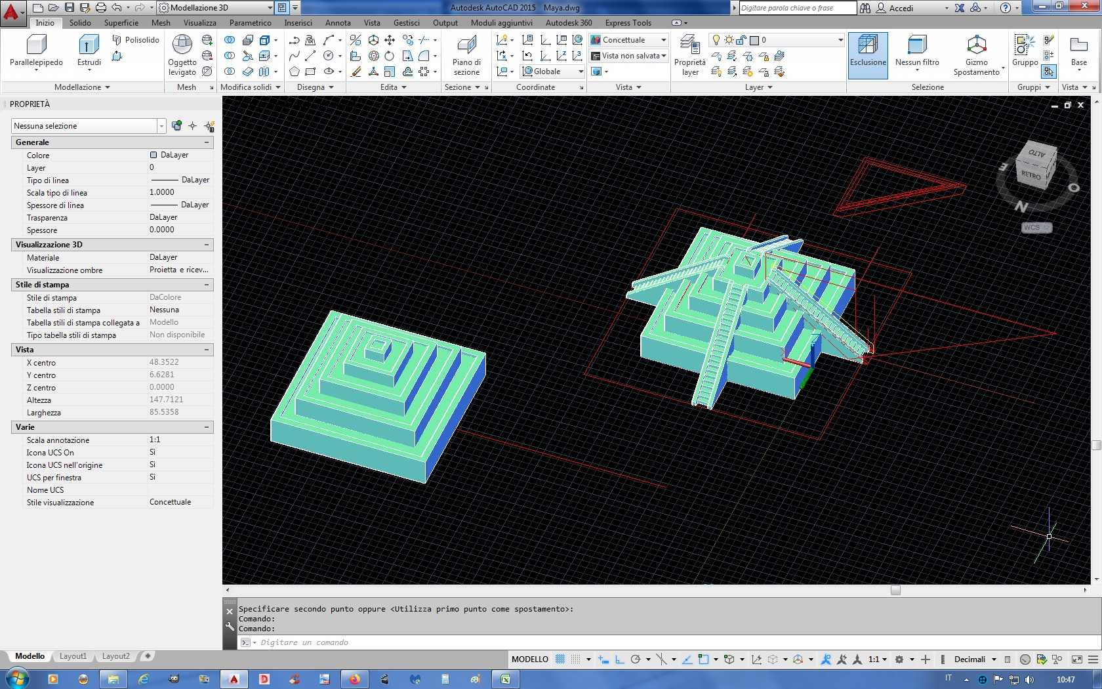Toggle ortho mode in status bar
Viewport: 1102px width, 689px height.
pyautogui.click(x=619, y=659)
